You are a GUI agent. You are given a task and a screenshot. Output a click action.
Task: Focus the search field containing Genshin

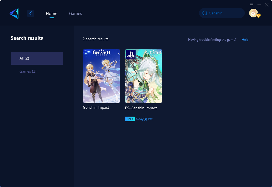pos(222,13)
